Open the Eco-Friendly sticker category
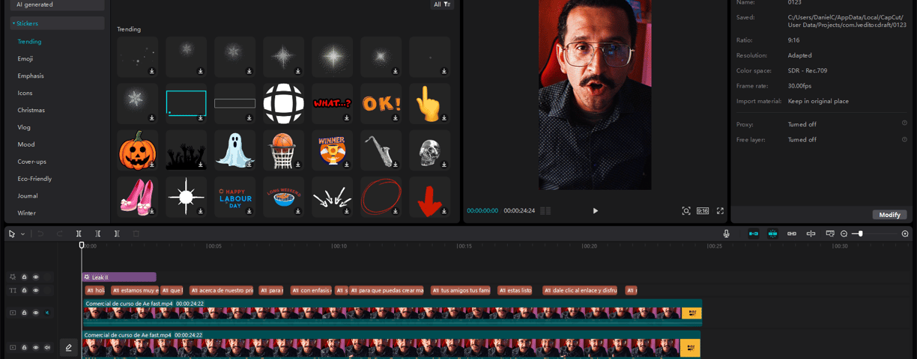The image size is (917, 359). (34, 179)
